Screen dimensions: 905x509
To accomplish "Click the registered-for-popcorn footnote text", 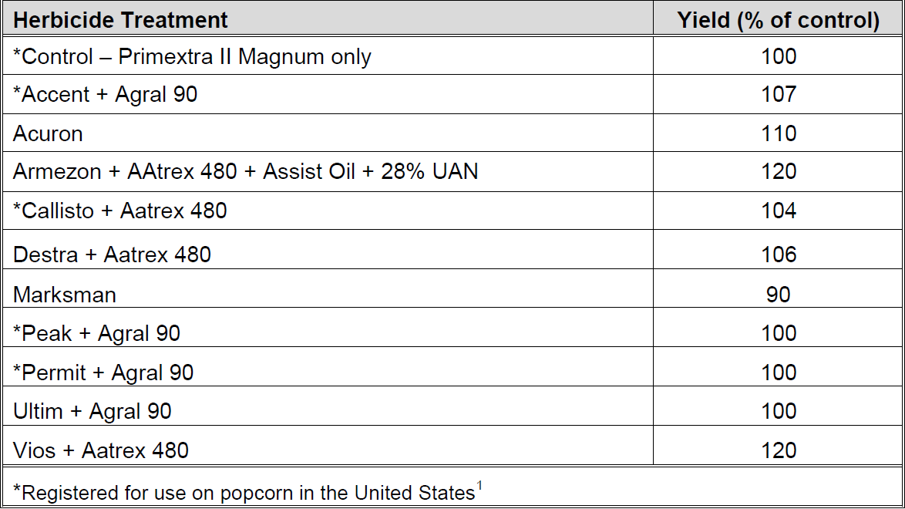I will tap(244, 492).
